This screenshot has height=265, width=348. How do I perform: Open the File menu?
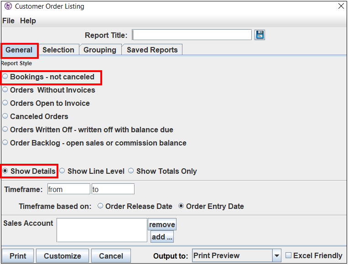pyautogui.click(x=8, y=21)
